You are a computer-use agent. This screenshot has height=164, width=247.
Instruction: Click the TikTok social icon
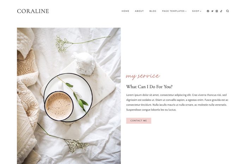(221, 11)
